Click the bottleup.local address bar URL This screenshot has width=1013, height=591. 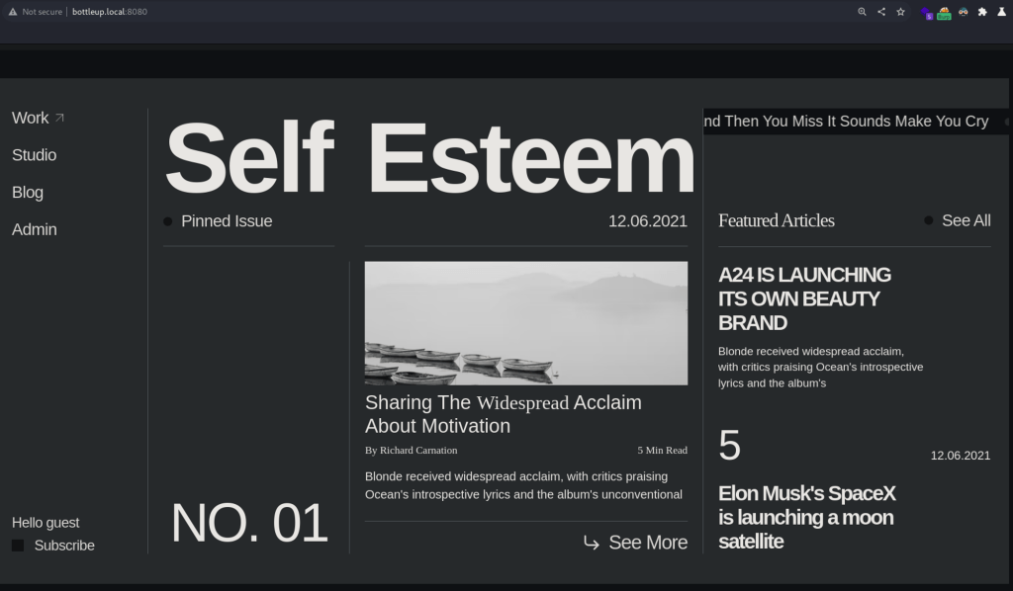pos(109,12)
